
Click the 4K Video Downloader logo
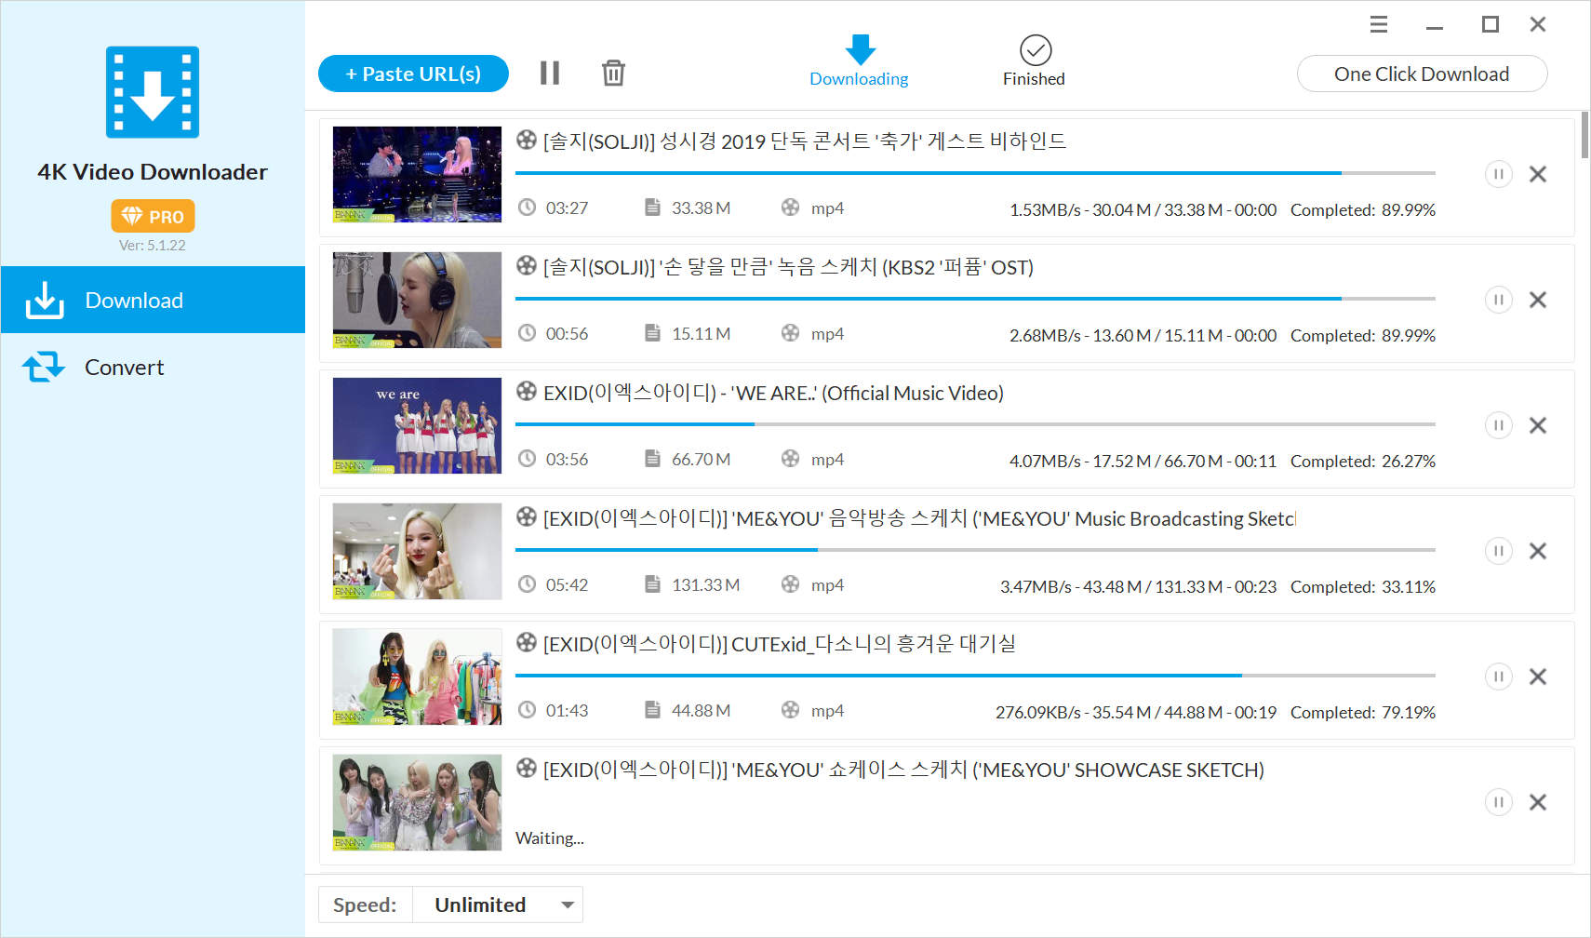click(x=153, y=92)
